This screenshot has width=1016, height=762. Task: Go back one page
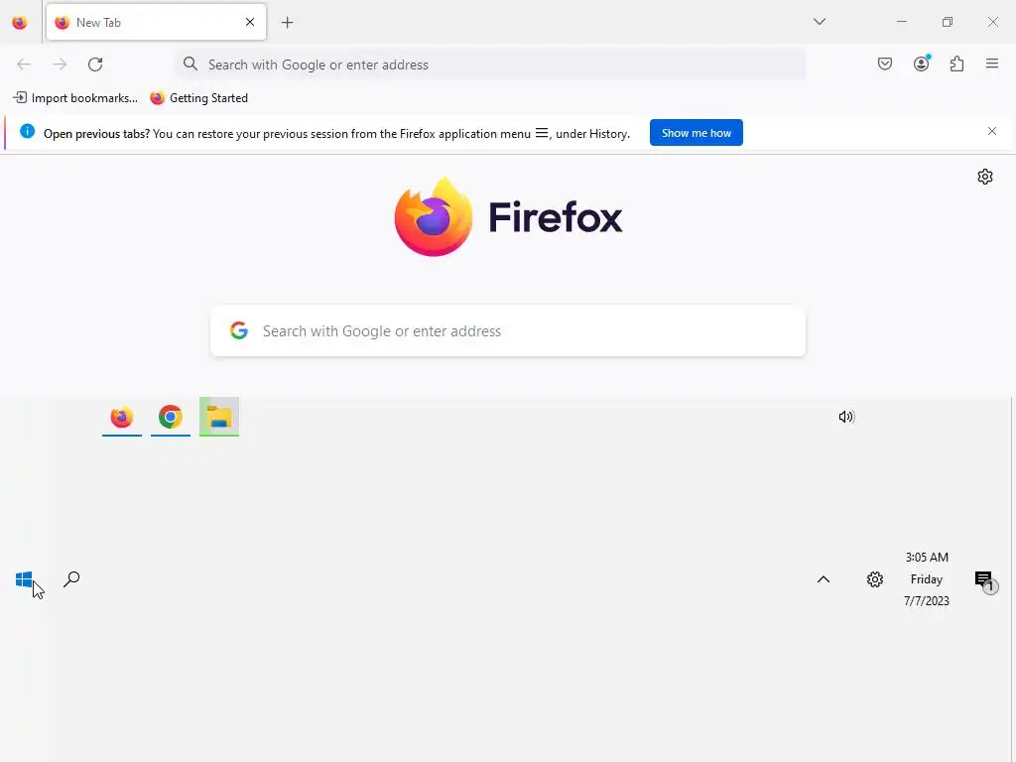click(24, 64)
